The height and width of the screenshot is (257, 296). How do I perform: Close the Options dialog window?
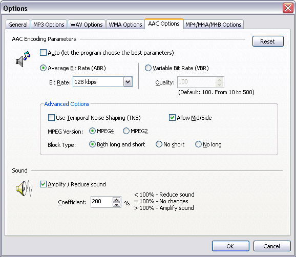coord(288,8)
